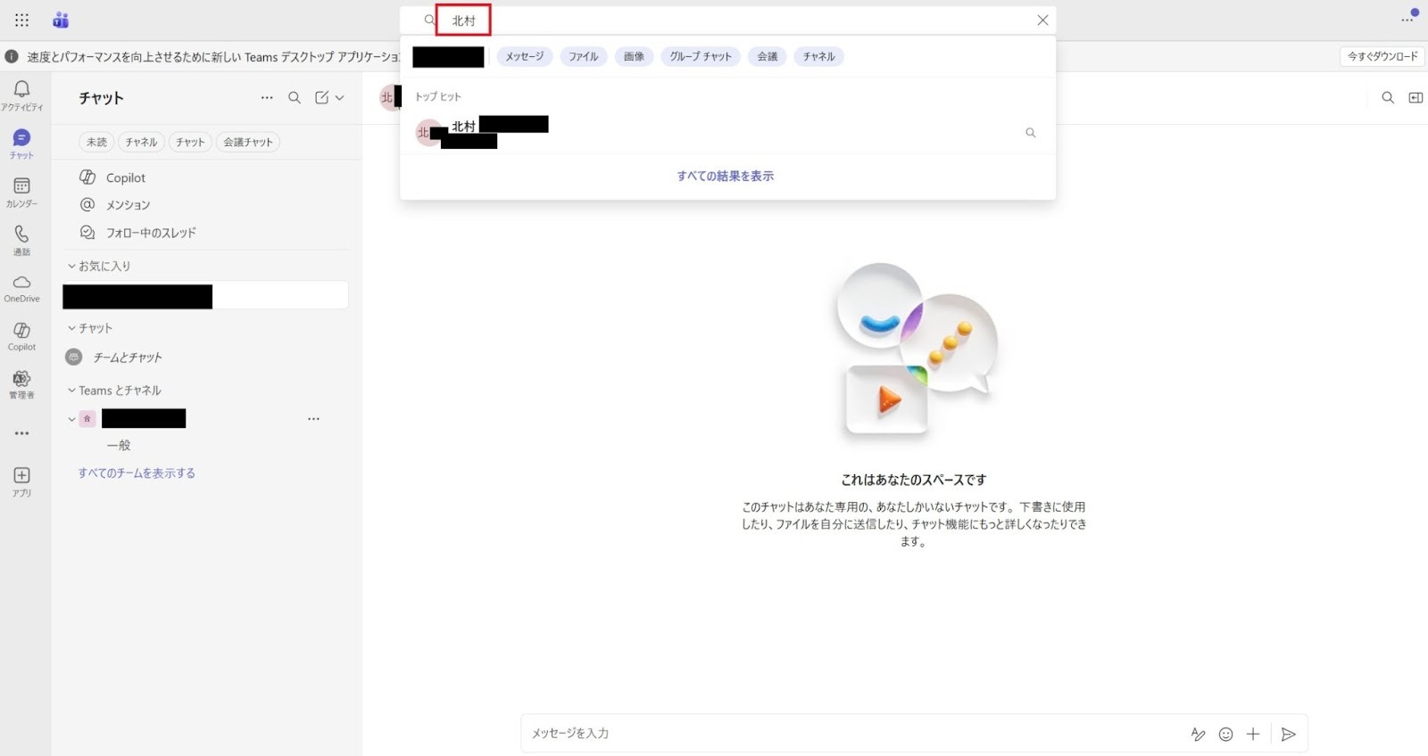
Task: Toggle the 未読 filter chip
Action: point(96,142)
